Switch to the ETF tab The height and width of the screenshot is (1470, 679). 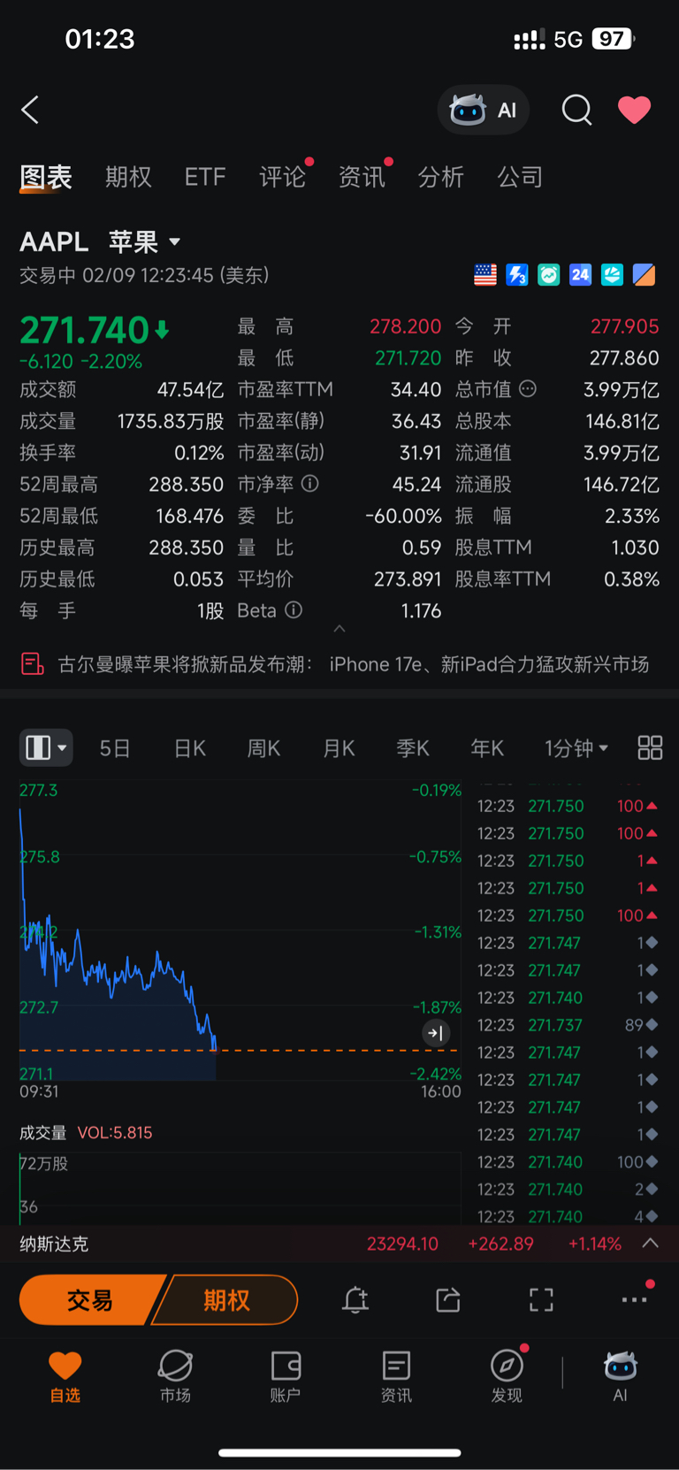[x=205, y=177]
